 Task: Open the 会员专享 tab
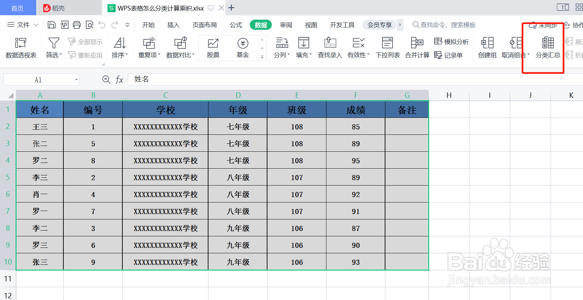(380, 25)
